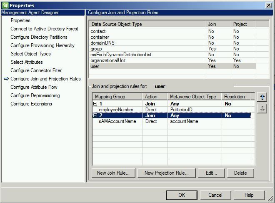Open Configure Deprovisioning page
This screenshot has height=203, width=275.
[35, 95]
